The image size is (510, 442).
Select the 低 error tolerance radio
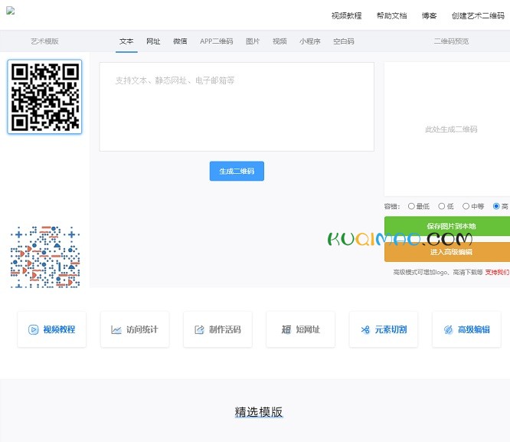[441, 206]
